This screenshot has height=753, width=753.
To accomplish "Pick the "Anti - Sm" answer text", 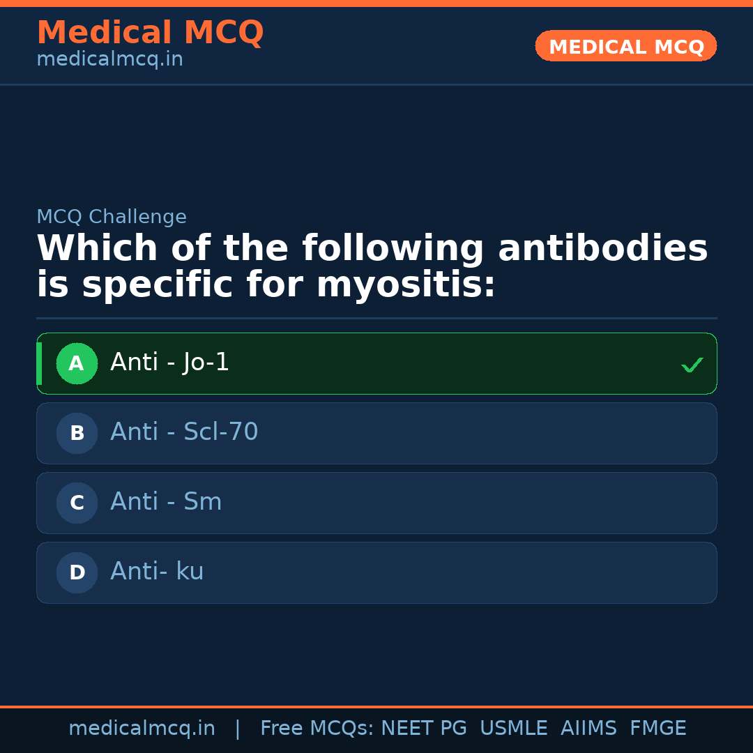I will point(166,502).
